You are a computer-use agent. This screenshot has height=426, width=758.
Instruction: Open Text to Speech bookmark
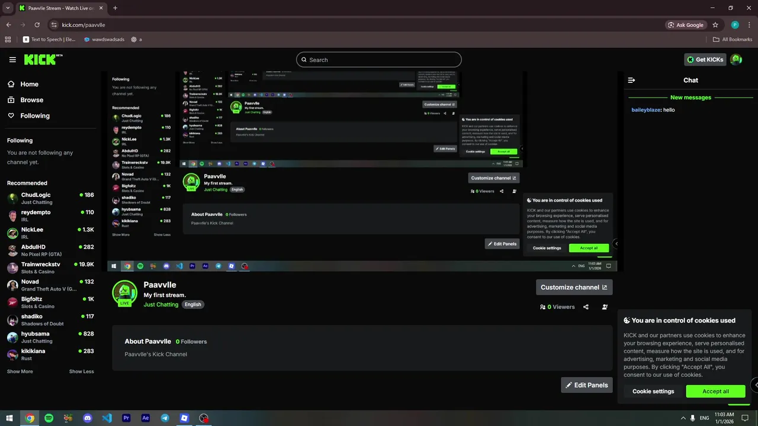pos(50,40)
